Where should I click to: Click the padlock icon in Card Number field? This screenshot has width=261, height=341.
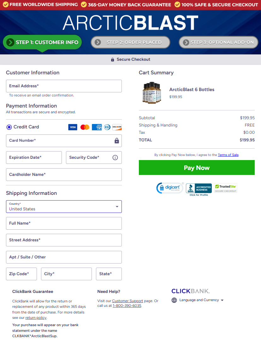click(117, 141)
